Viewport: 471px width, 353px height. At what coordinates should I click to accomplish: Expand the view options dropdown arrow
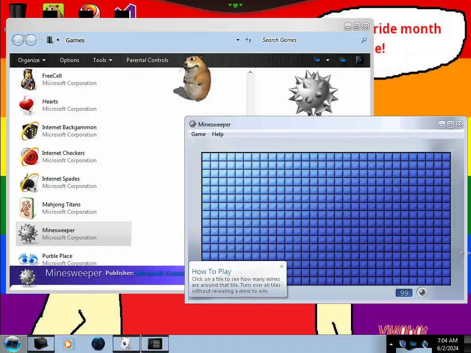pyautogui.click(x=327, y=60)
